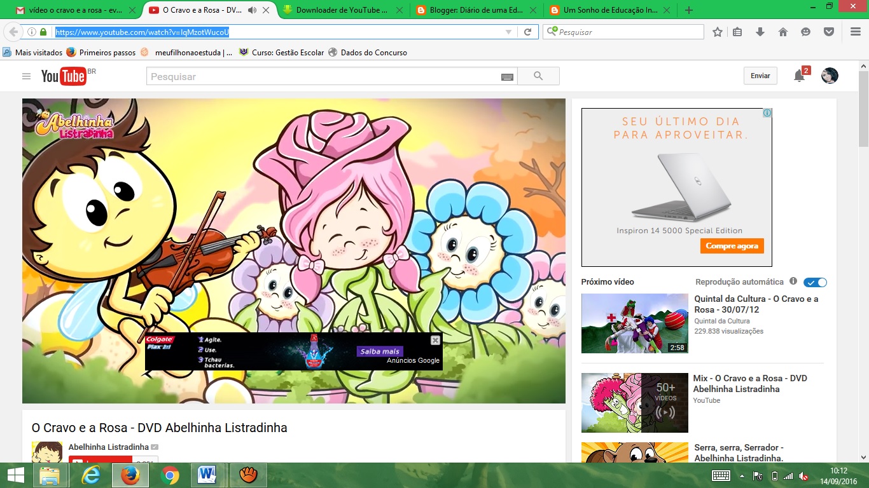Screen dimensions: 869x488
Task: Click autoplay info icon
Action: click(x=793, y=281)
